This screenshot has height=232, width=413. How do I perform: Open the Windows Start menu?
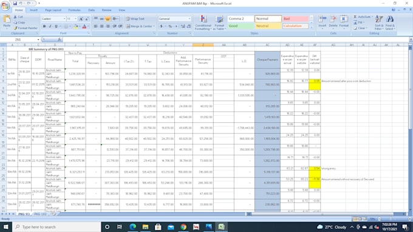click(x=6, y=227)
